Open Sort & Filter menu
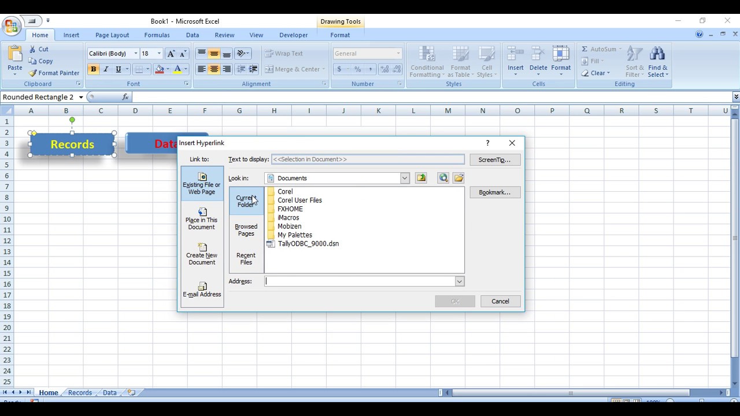Image resolution: width=740 pixels, height=416 pixels. [634, 61]
